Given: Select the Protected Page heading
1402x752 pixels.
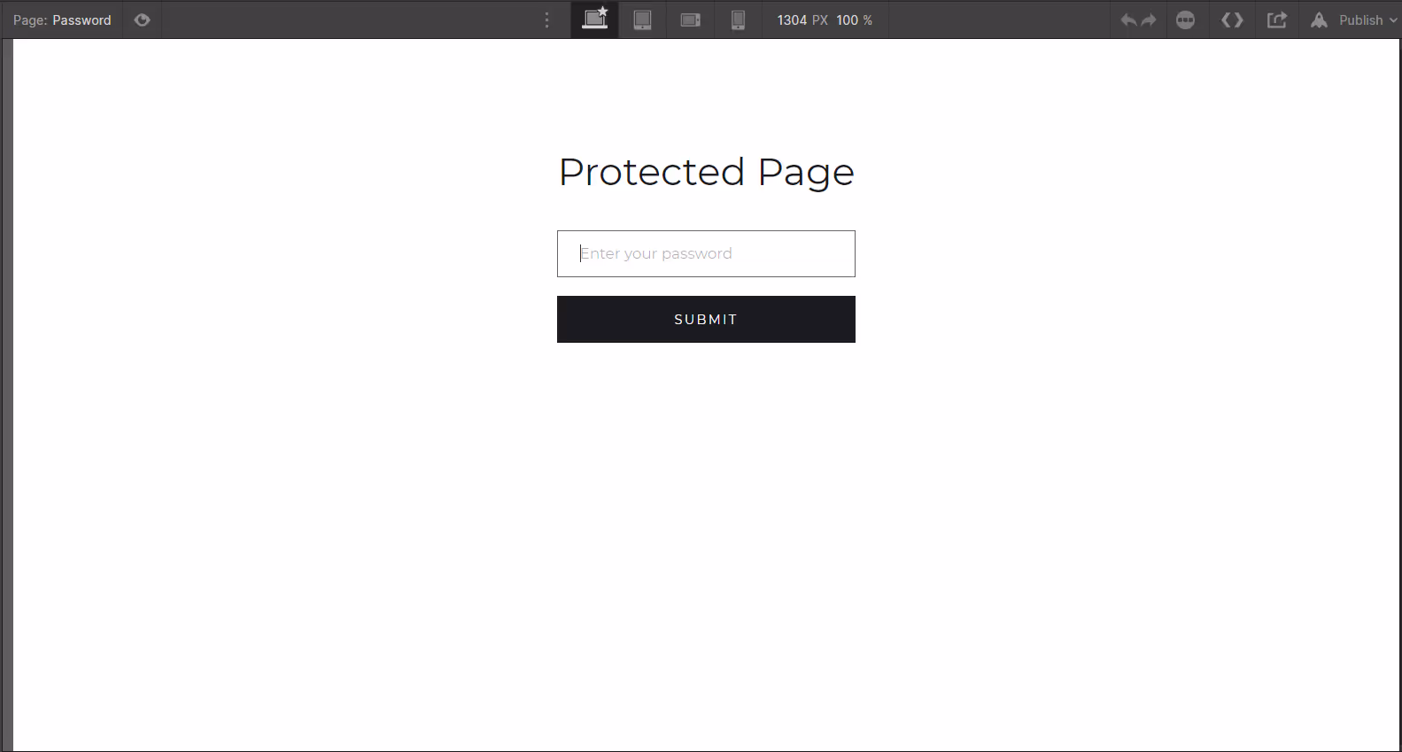Looking at the screenshot, I should (706, 172).
